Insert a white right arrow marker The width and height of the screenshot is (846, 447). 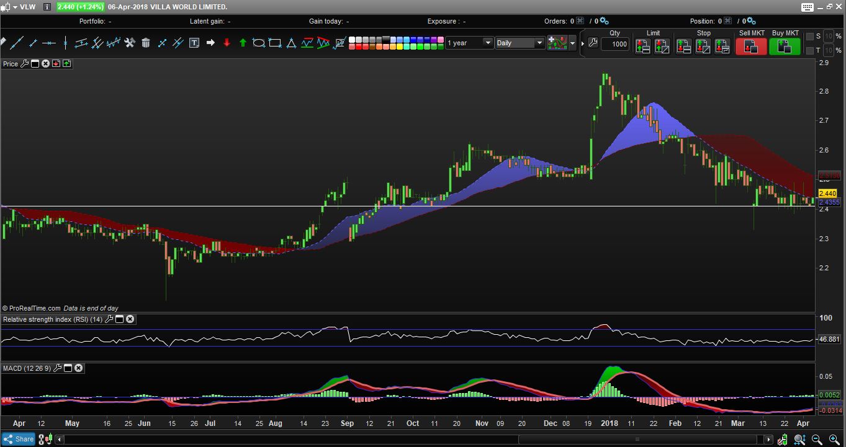pyautogui.click(x=210, y=43)
